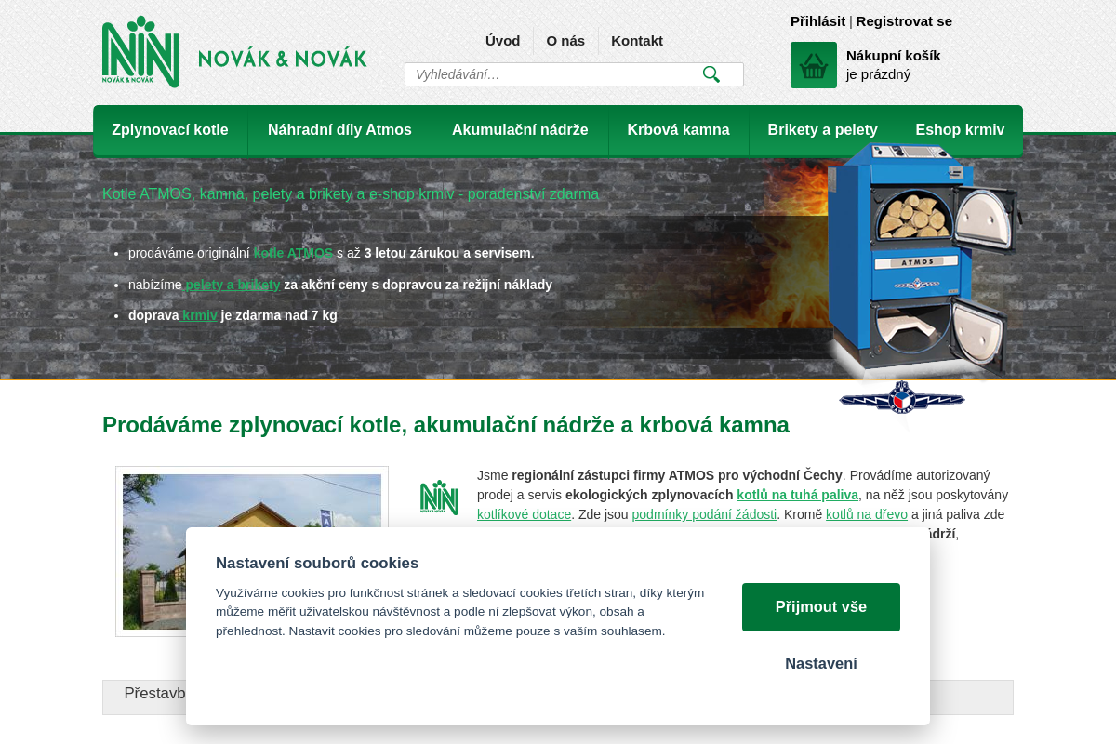This screenshot has height=744, width=1116.
Task: Open podmínky podání žádosti link
Action: pos(704,514)
